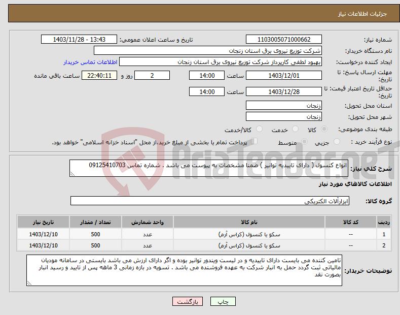The width and height of the screenshot is (400, 315).
Task: Click row 1 item name سکو یا کنسول
Action: [249, 234]
